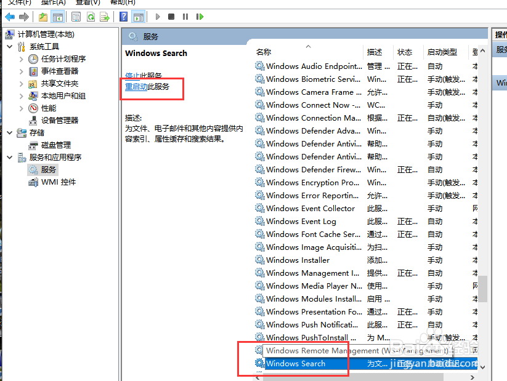Expand the Shared Folders (共享文件夹) chevron

[22, 84]
